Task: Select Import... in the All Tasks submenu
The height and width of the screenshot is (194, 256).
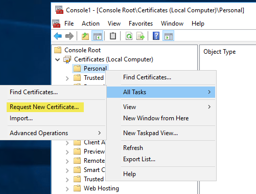Action: click(x=21, y=118)
